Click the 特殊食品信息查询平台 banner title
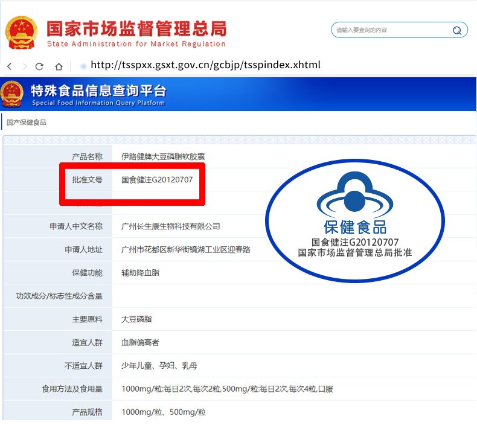The height and width of the screenshot is (428, 477). pyautogui.click(x=98, y=91)
